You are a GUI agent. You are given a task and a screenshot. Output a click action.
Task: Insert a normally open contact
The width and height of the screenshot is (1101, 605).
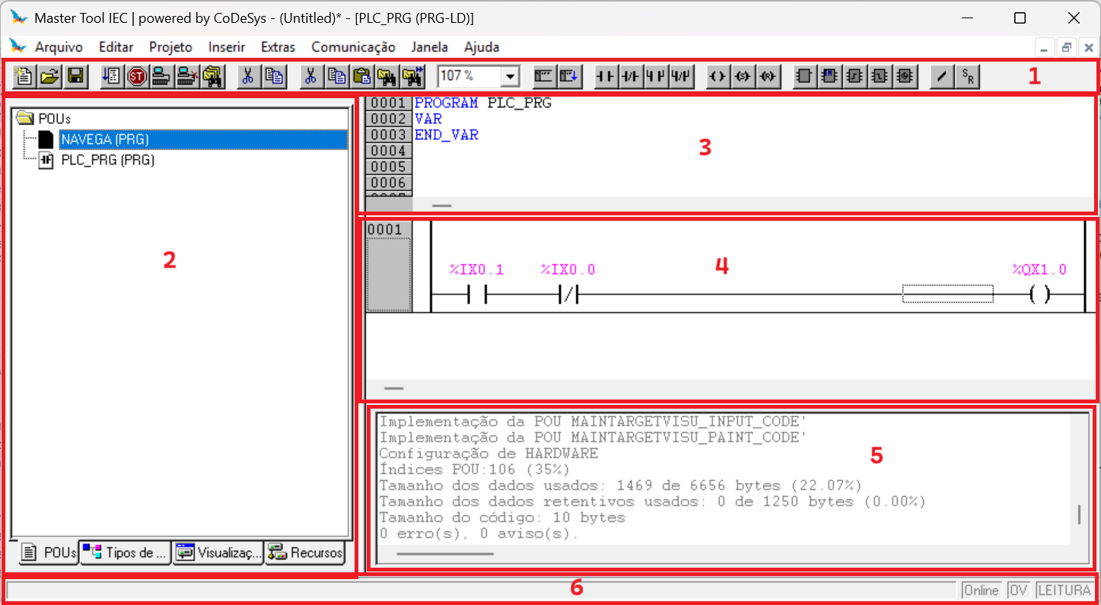click(606, 76)
